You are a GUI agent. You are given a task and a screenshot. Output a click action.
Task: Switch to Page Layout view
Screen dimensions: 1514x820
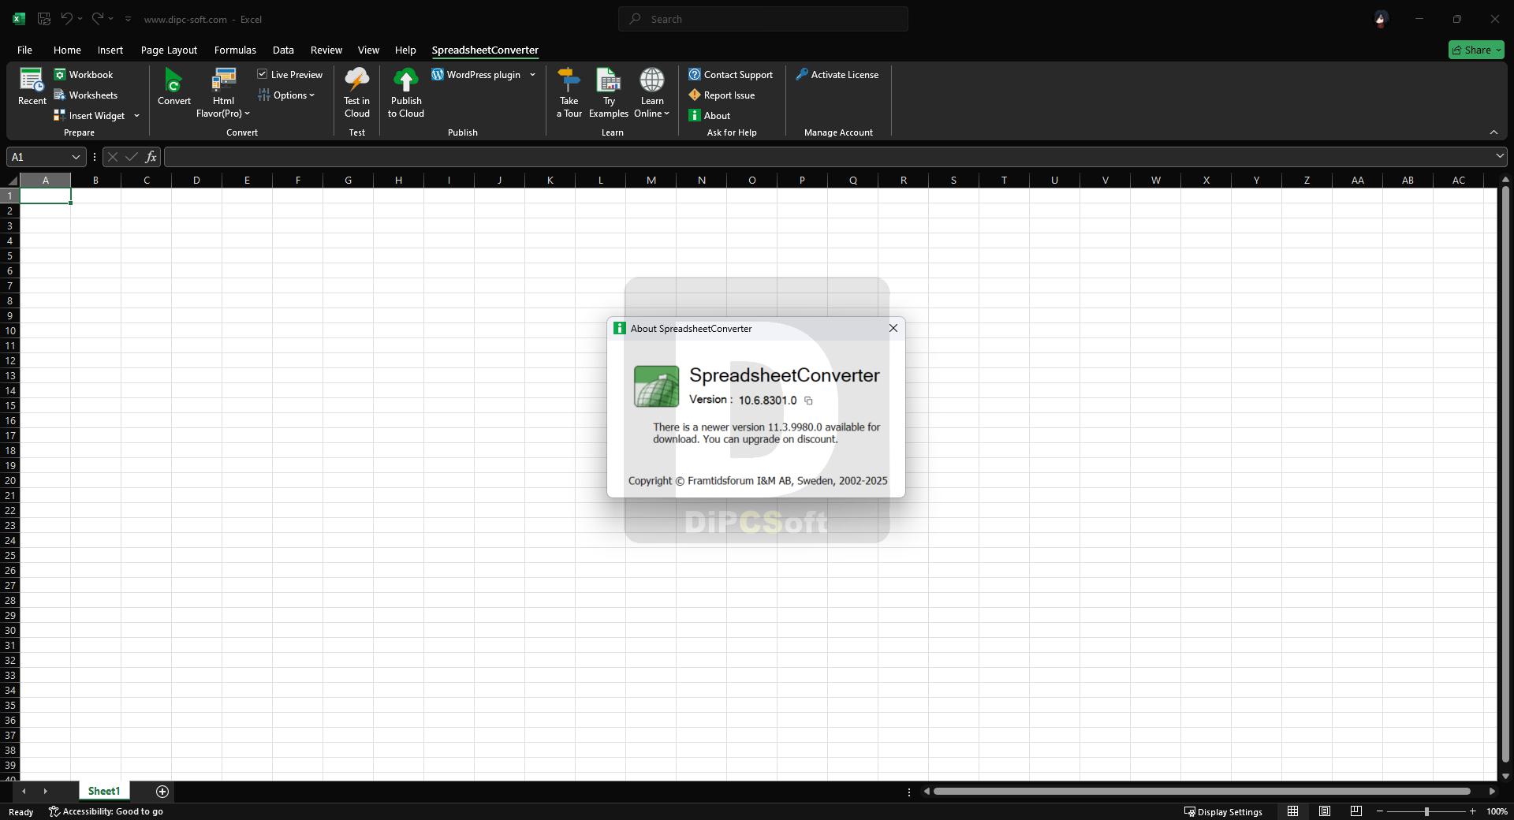click(1325, 811)
